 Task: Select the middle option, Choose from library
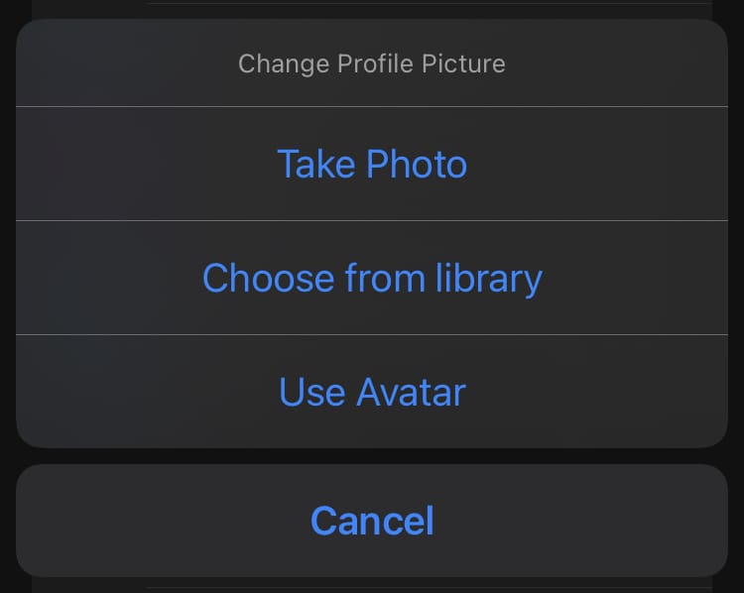click(x=372, y=278)
